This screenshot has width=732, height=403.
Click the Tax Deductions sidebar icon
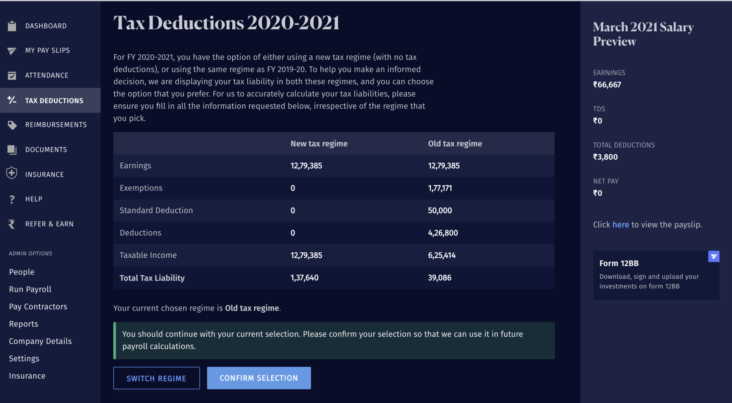pos(13,100)
